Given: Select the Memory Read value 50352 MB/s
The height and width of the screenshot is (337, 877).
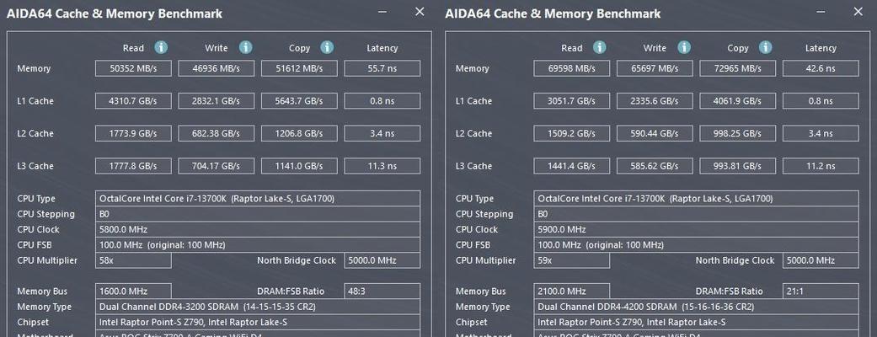Looking at the screenshot, I should click(x=132, y=68).
